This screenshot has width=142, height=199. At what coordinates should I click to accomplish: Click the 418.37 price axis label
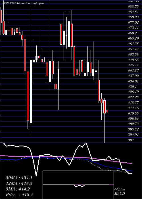point(133,103)
